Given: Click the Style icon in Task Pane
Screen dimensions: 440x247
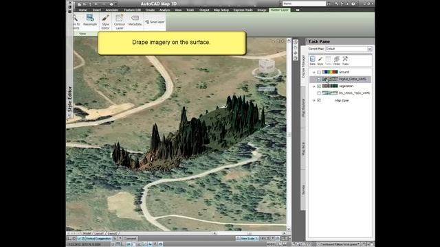Looking at the screenshot, I should [320, 60].
